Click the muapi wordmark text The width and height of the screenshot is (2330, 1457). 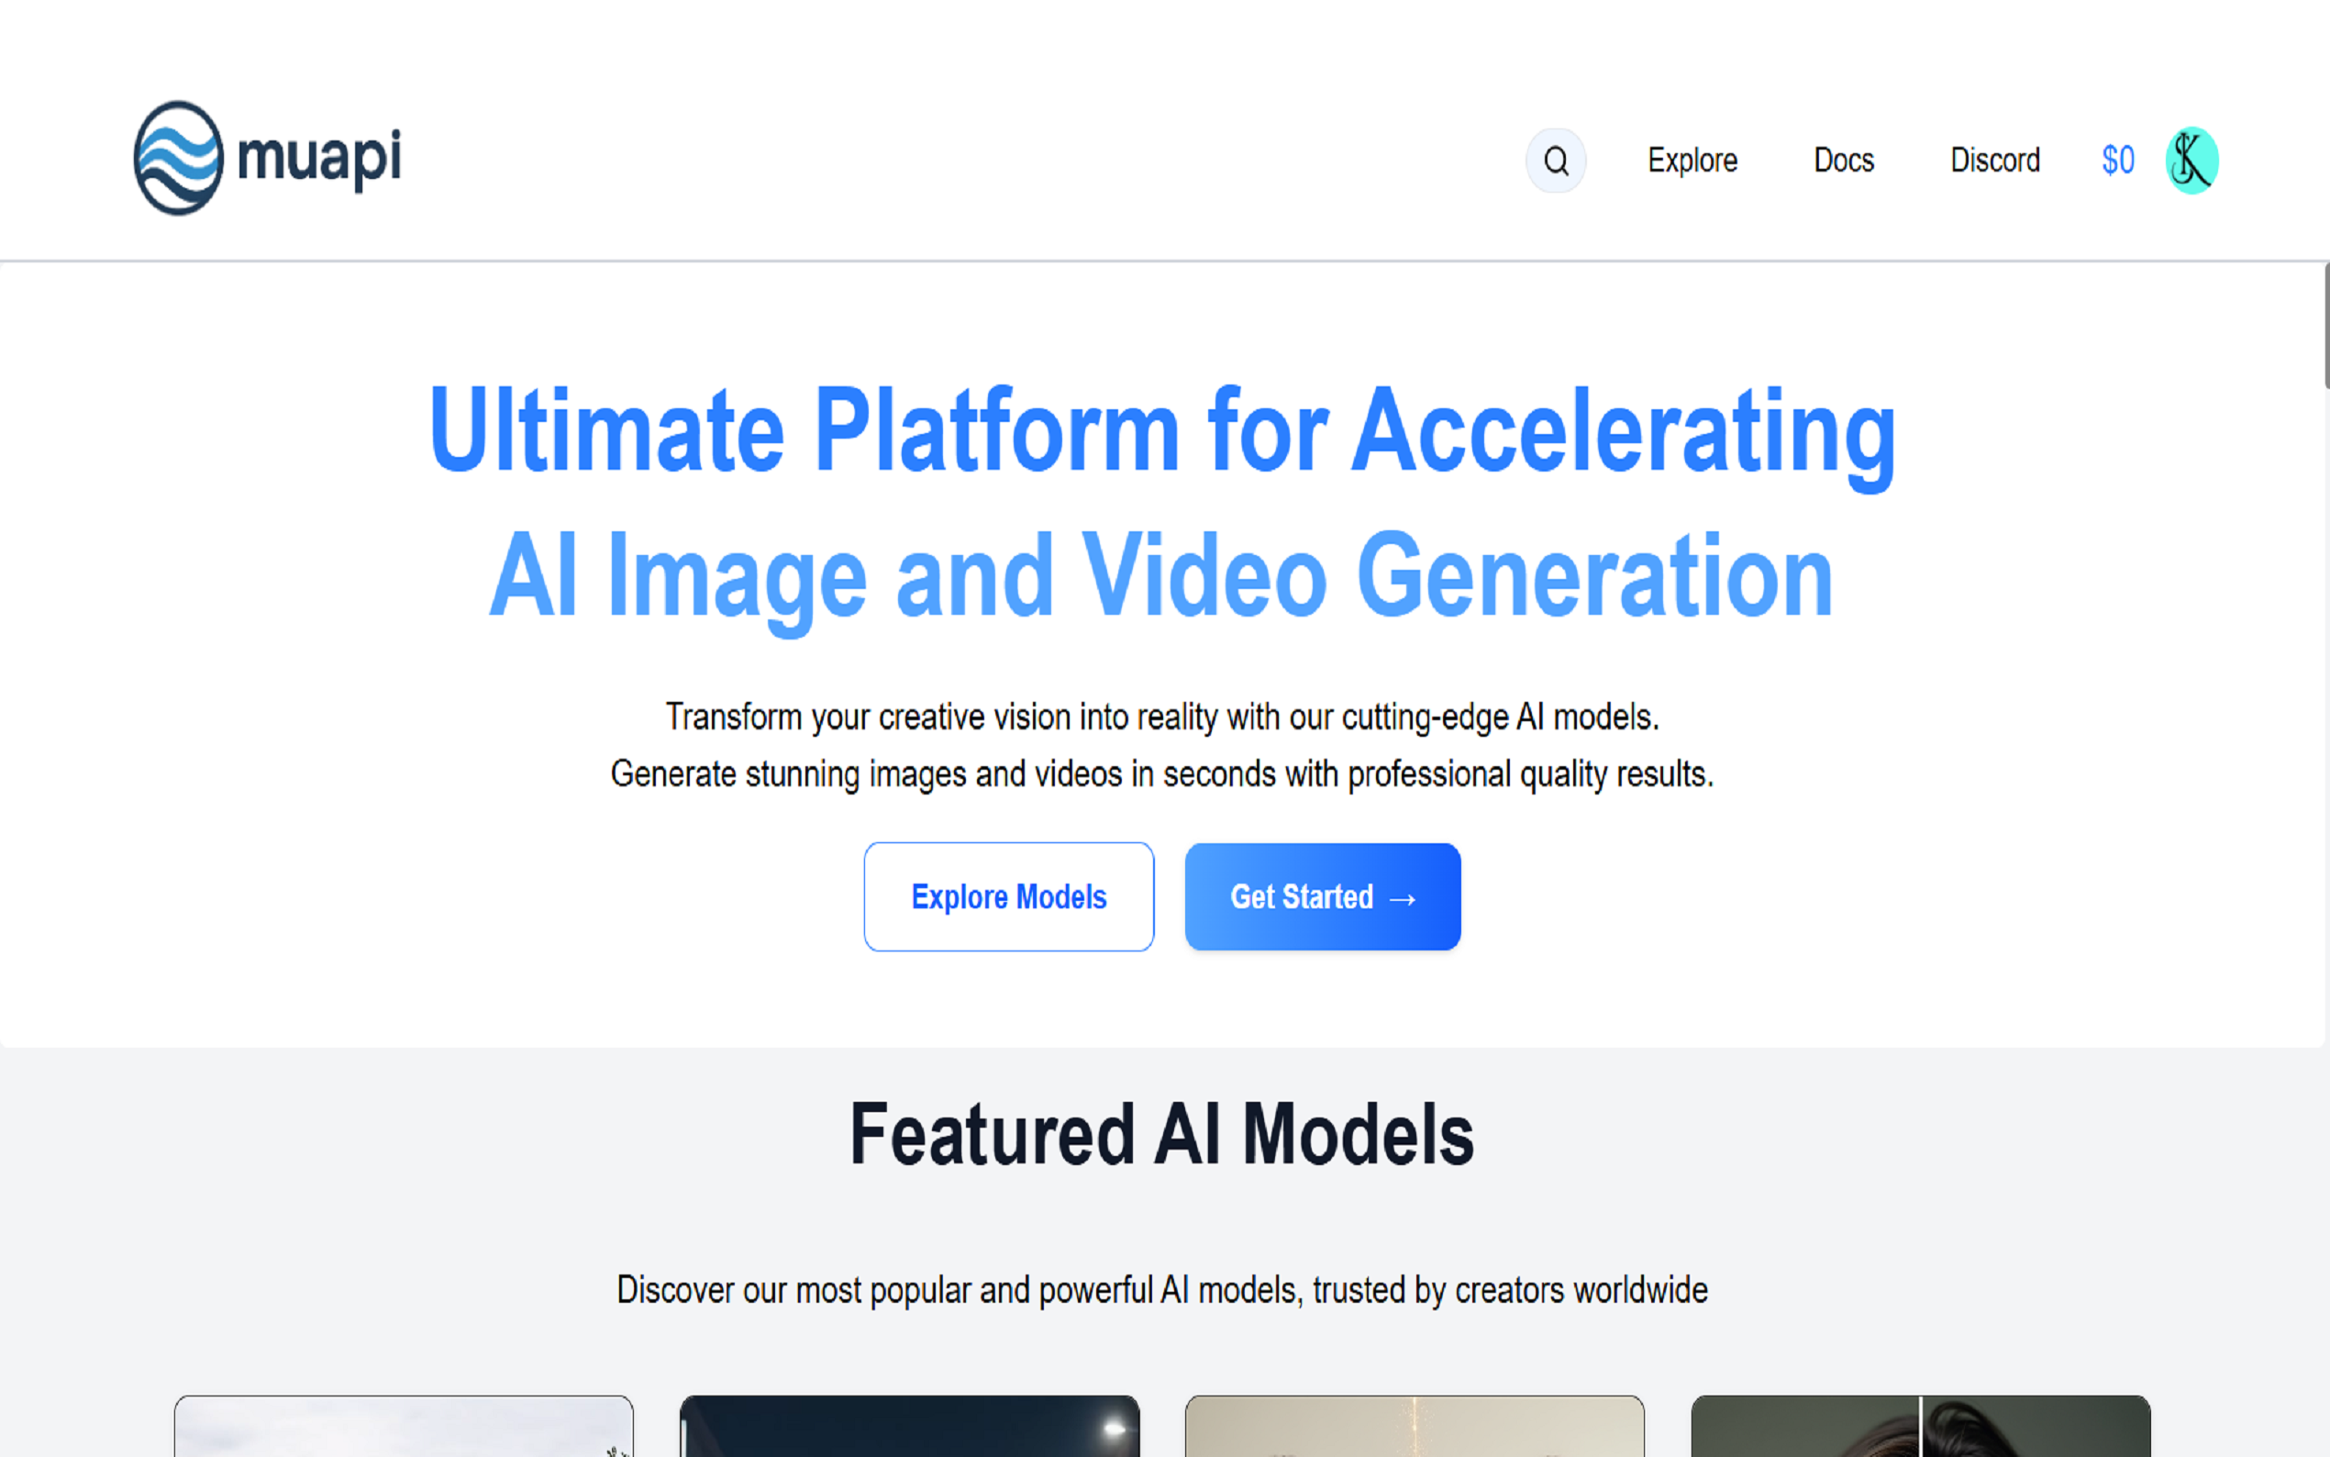[x=319, y=157]
